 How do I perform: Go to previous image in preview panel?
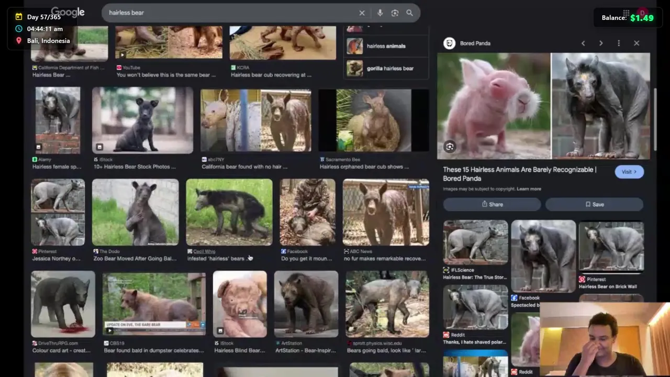583,43
